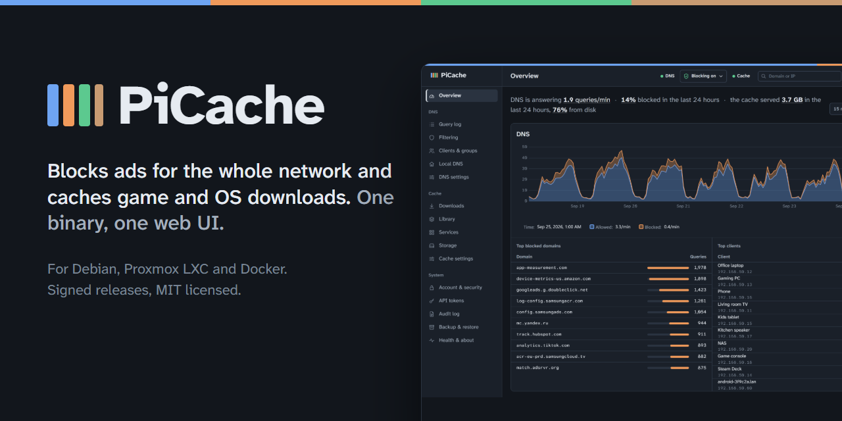
Task: Click the Account & security lock icon
Action: click(432, 287)
